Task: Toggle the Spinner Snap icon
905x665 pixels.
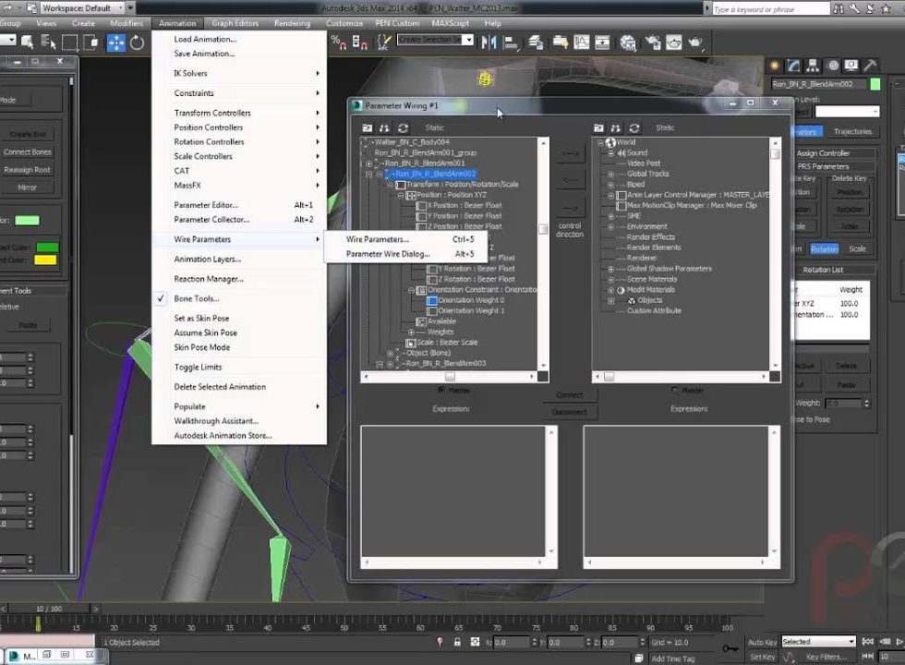Action: (x=359, y=42)
